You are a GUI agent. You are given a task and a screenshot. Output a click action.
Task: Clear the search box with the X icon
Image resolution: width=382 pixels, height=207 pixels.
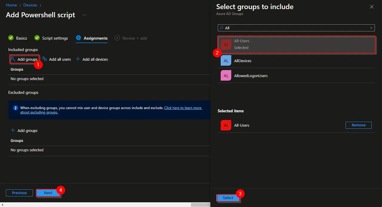[x=371, y=28]
